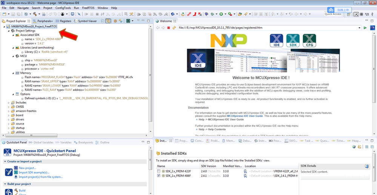Switch to the Breakpoints tab

pyautogui.click(x=83, y=142)
